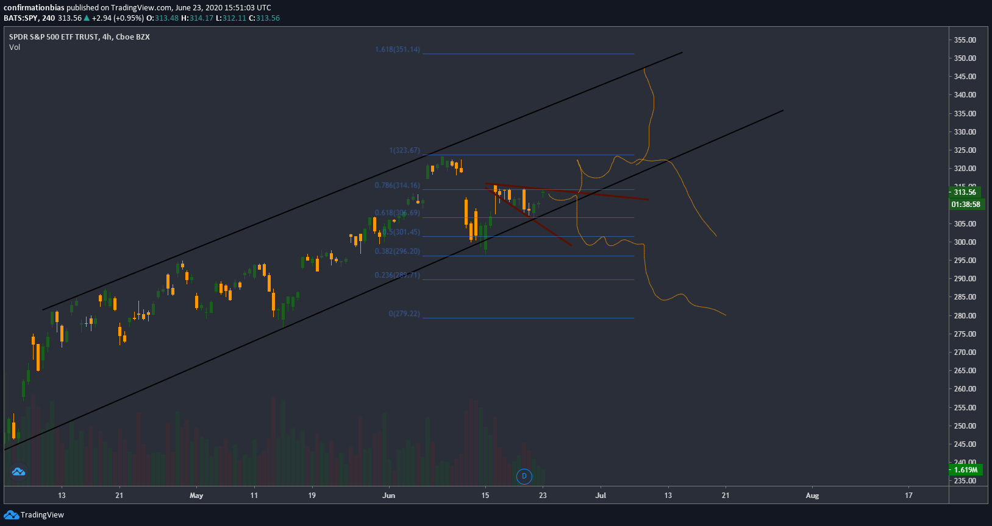
Task: Click the TradingView cloud logo on the chart
Action: (x=18, y=472)
